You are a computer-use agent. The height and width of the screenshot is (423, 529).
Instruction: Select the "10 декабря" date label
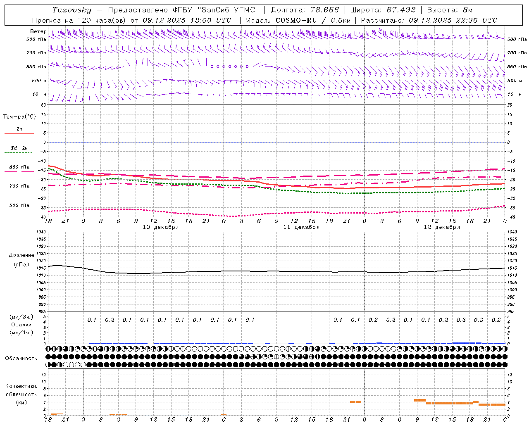[161, 227]
